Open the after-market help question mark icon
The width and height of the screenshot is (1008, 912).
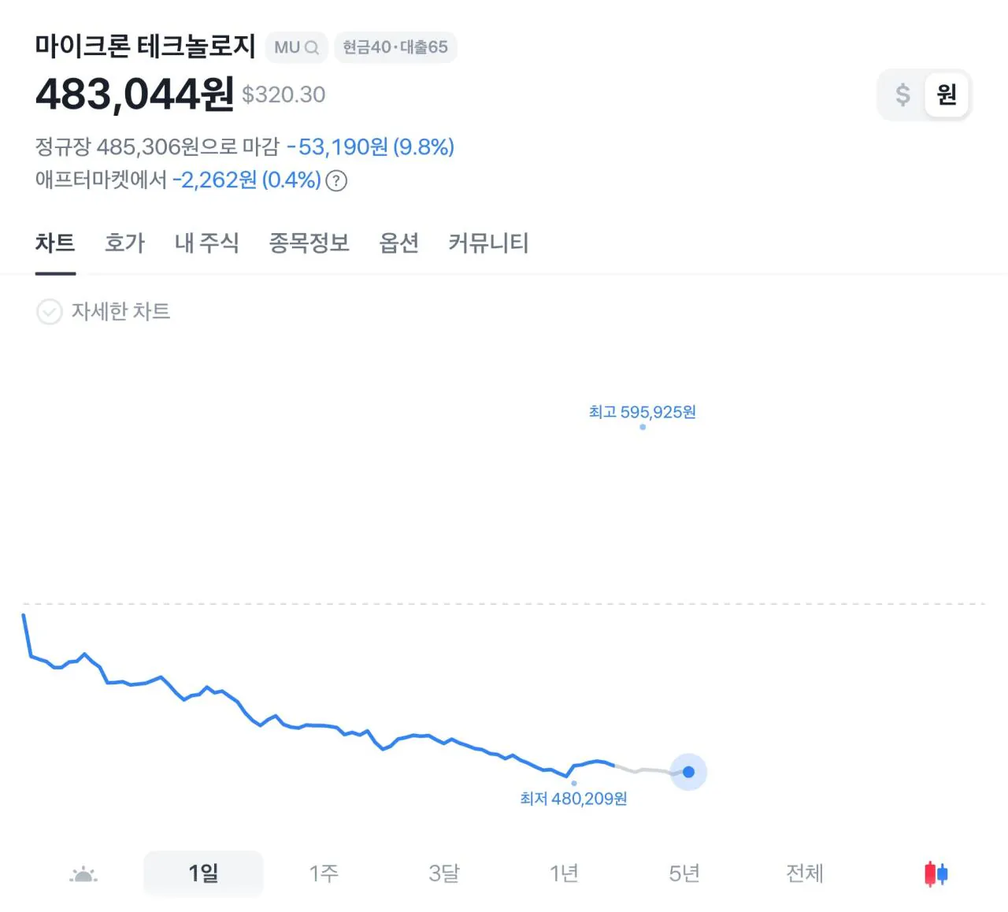point(336,180)
